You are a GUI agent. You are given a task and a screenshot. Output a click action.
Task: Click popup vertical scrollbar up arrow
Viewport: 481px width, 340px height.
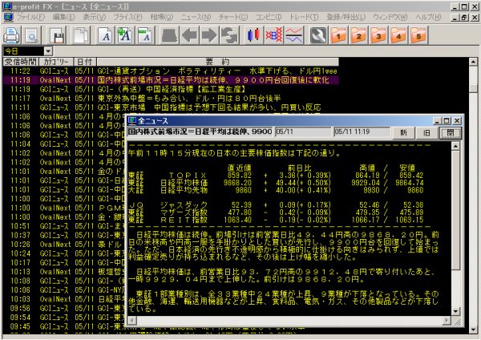(x=455, y=146)
